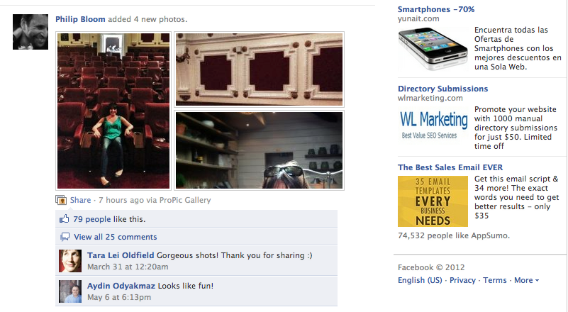This screenshot has height=312, width=568.
Task: Expand View all 25 comments
Action: click(115, 237)
